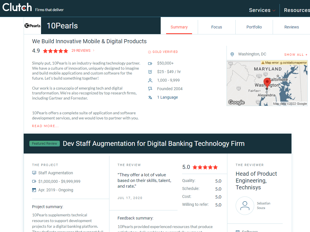Click the reviewer avatar icon for Sebastian Souza
This screenshot has width=310, height=232.
click(x=245, y=206)
